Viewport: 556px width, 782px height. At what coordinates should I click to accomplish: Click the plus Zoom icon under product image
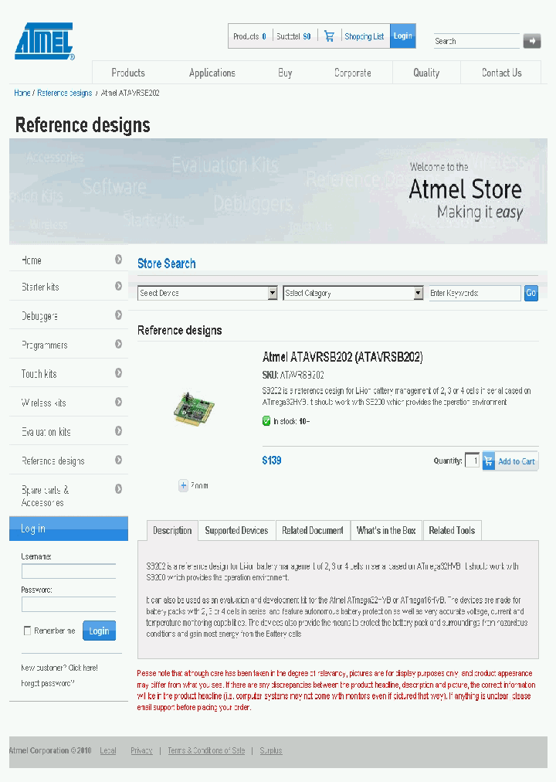pyautogui.click(x=183, y=485)
